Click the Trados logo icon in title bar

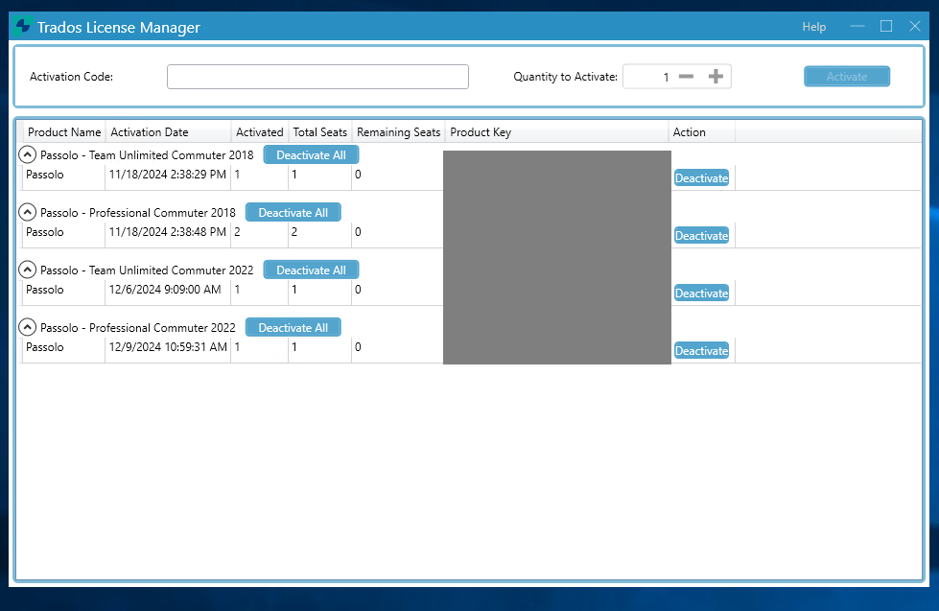[23, 26]
